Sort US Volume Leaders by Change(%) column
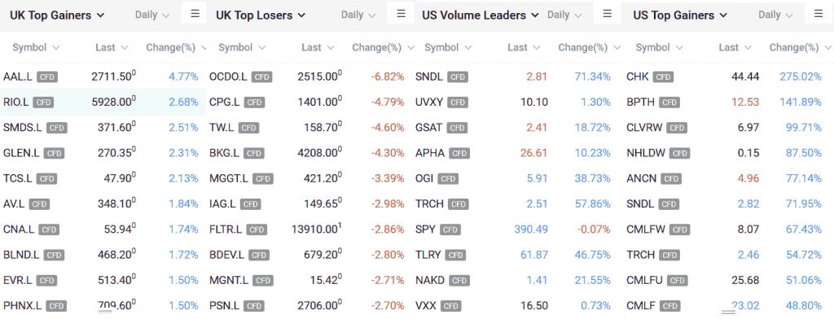The image size is (834, 319). pos(589,47)
